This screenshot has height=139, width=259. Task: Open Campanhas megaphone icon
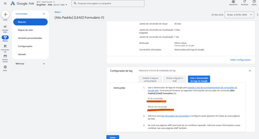5,27
